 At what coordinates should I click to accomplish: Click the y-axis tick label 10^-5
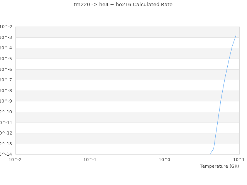point(6,59)
